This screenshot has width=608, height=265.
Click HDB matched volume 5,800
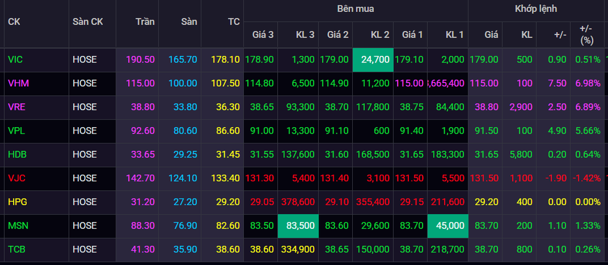[522, 154]
